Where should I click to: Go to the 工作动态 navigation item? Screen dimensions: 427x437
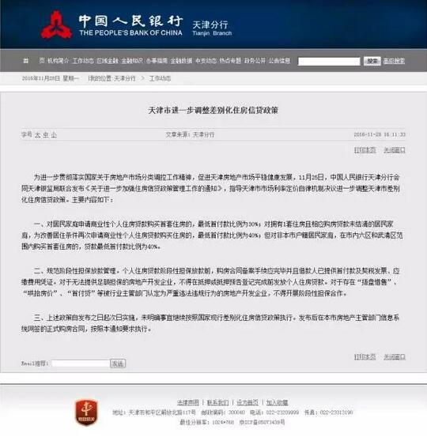click(83, 61)
